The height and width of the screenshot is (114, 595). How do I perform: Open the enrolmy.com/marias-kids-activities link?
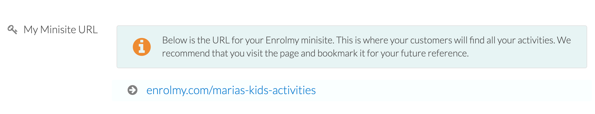[231, 90]
